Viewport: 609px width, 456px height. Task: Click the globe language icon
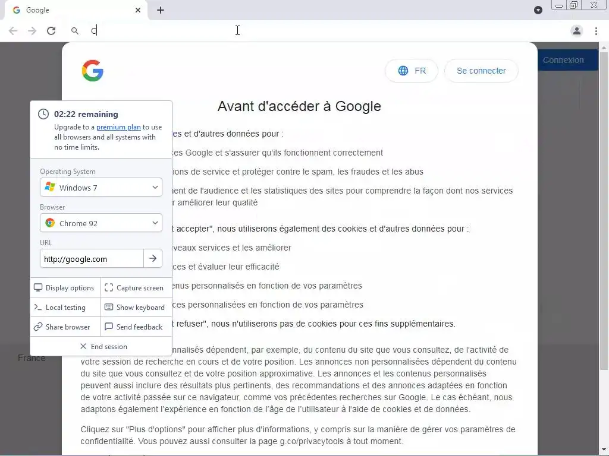(403, 71)
